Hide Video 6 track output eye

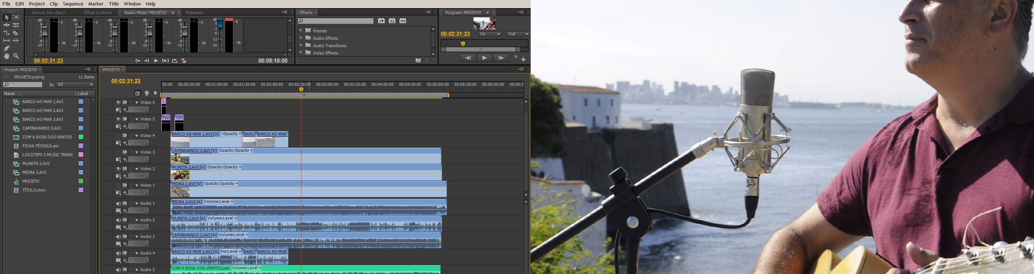pyautogui.click(x=118, y=102)
